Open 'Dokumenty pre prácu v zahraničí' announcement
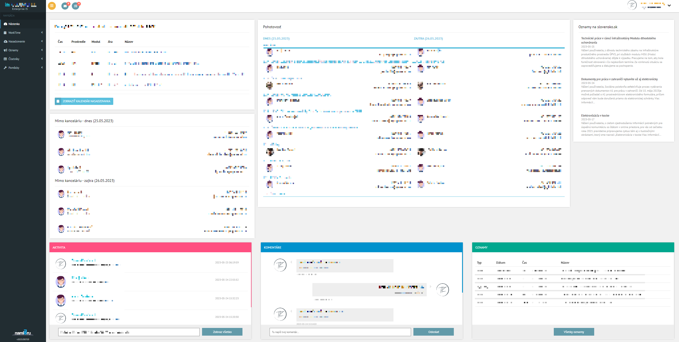Screen dimensions: 679x342 point(619,79)
